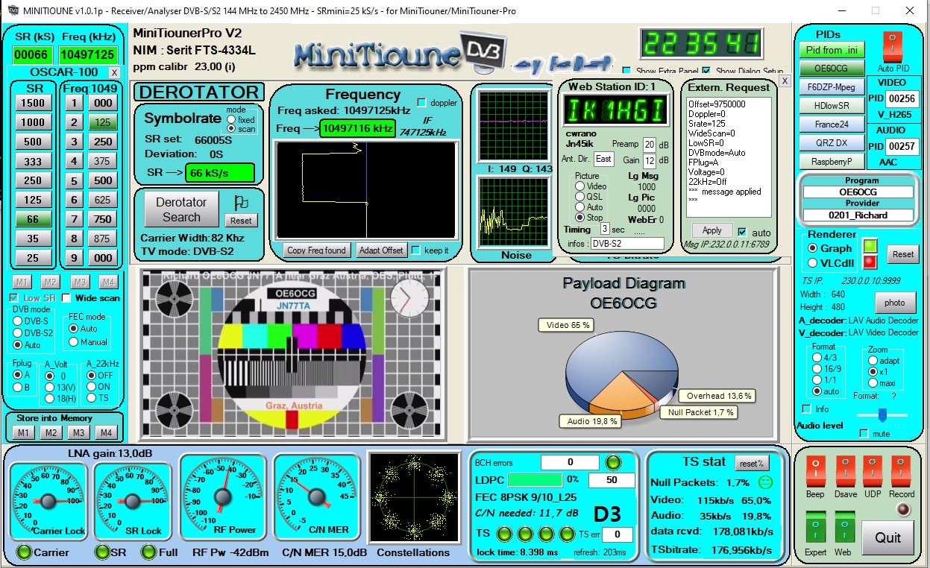Click Copy Freq found button
This screenshot has width=930, height=568.
point(316,250)
